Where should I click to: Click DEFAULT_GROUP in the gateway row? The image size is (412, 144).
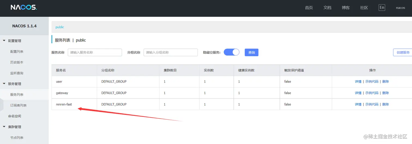coord(114,93)
